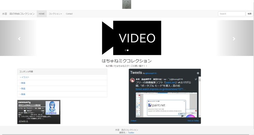Click the tweets scrollbar down arrow

pyautogui.click(x=199, y=116)
